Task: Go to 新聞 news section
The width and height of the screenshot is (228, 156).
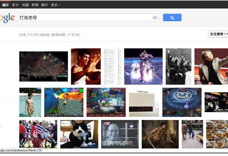Action: click(x=35, y=5)
